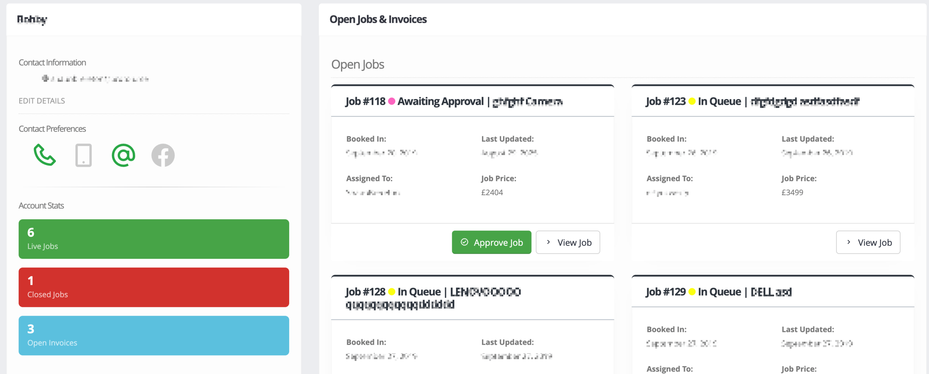929x374 pixels.
Task: Toggle the email @ contact preference icon
Action: coord(123,155)
